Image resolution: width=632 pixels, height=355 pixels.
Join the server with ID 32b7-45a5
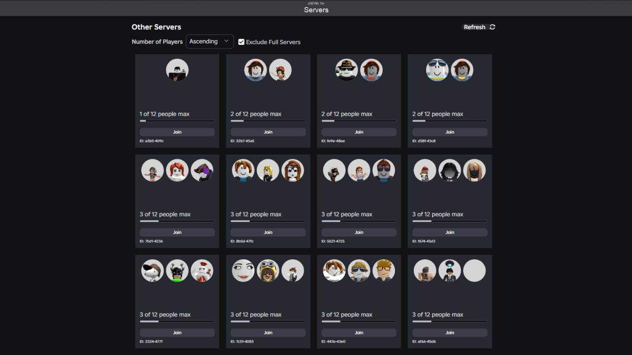point(268,132)
